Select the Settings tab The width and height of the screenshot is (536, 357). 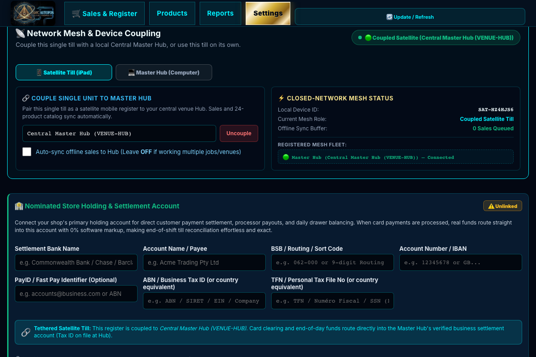(x=268, y=13)
